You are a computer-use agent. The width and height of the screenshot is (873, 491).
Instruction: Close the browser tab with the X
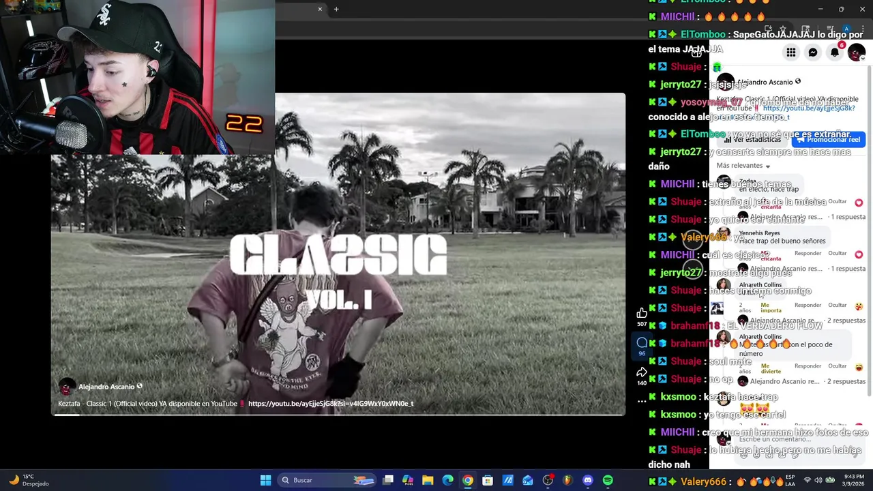click(320, 9)
